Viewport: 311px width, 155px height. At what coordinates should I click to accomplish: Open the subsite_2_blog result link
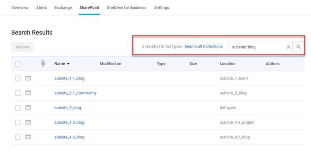tap(68, 107)
